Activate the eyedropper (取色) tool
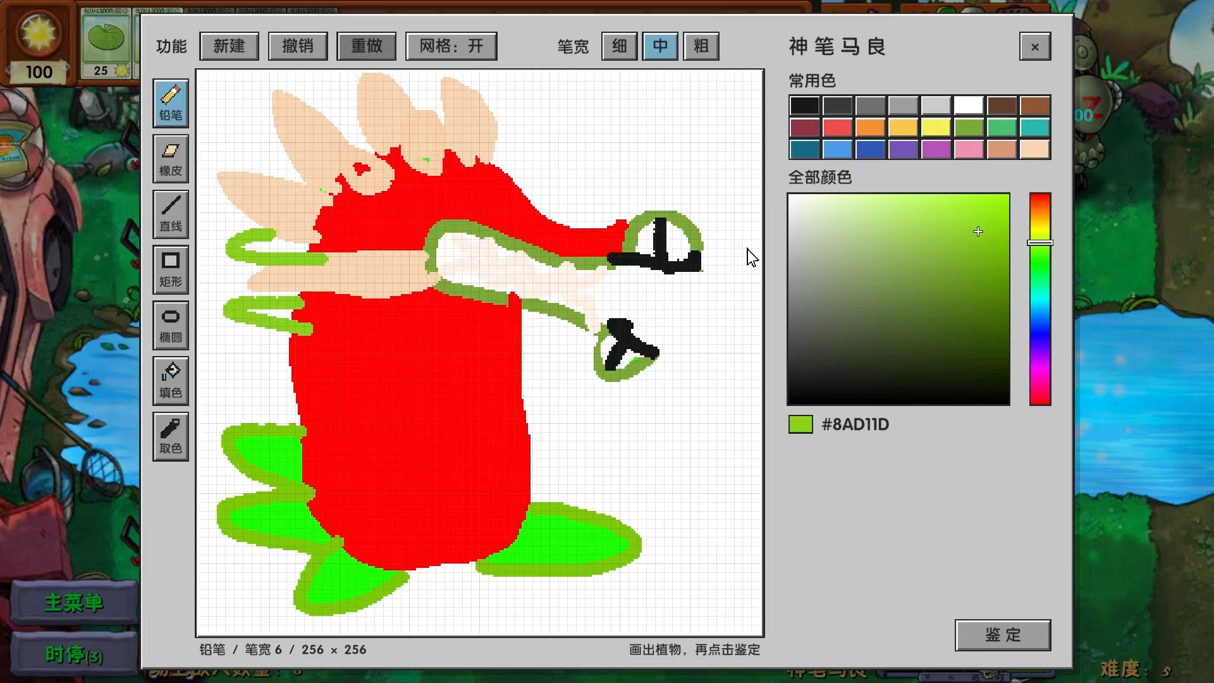 (171, 437)
